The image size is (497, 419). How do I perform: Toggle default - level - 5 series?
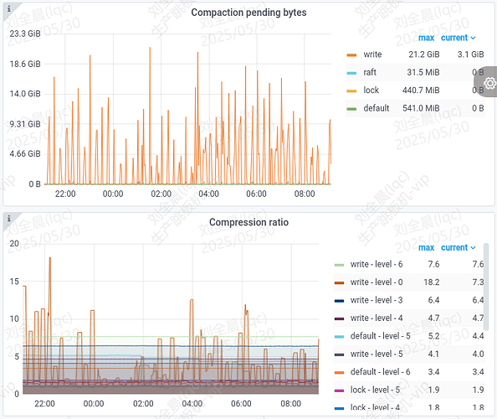pos(380,336)
